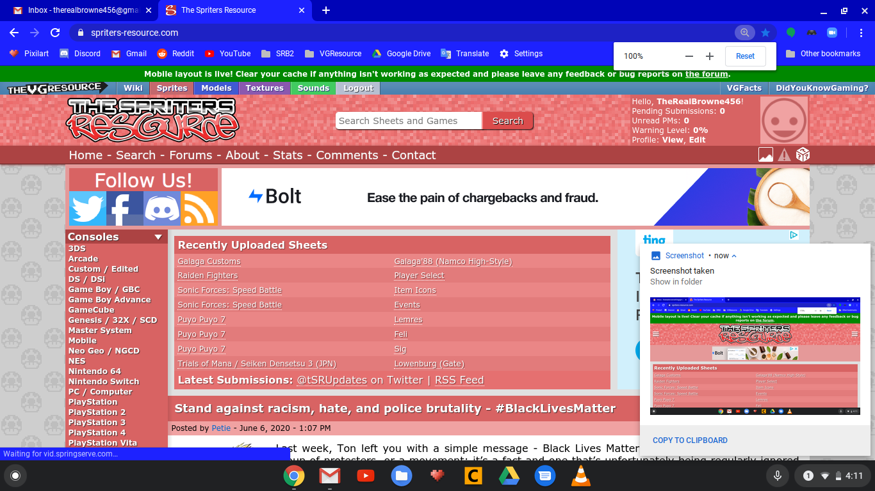Open the Translate bookmark
Screen dimensions: 875x491
coord(464,54)
